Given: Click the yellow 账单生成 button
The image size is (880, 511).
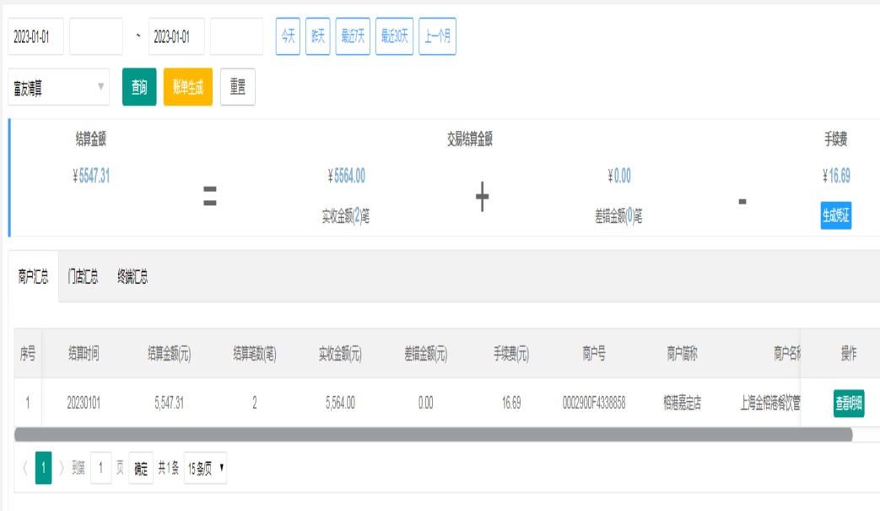Looking at the screenshot, I should tap(187, 87).
